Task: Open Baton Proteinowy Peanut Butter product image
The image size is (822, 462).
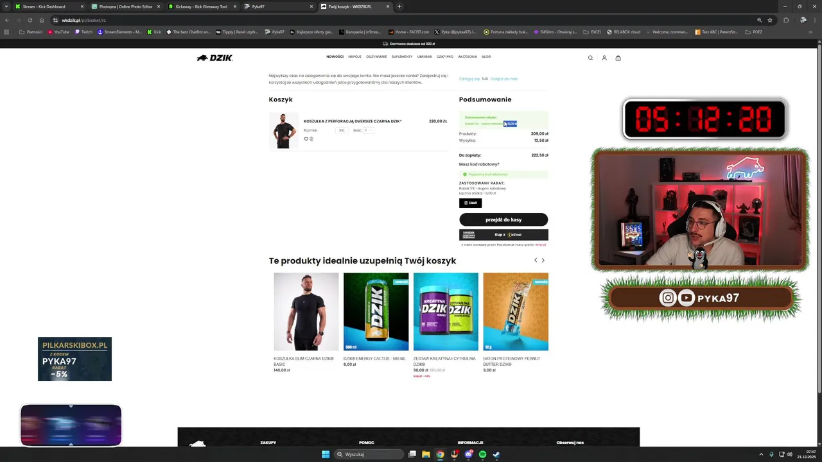Action: [516, 312]
